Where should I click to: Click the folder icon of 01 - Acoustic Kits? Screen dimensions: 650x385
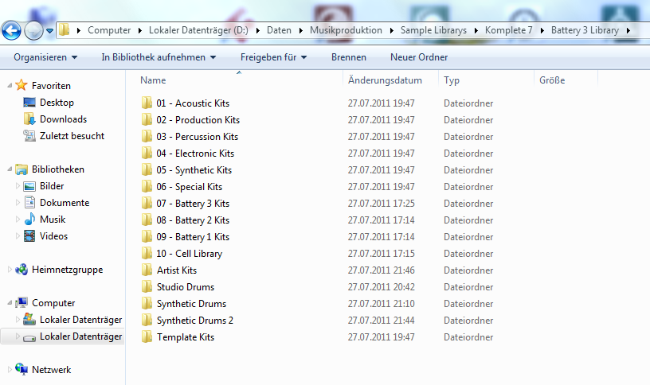tap(147, 103)
